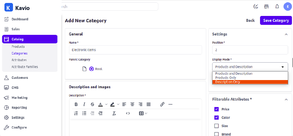Align text center in editor
The height and width of the screenshot is (136, 293).
(x=132, y=104)
